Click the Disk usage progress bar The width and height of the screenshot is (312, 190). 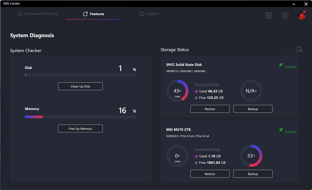[x=80, y=75]
